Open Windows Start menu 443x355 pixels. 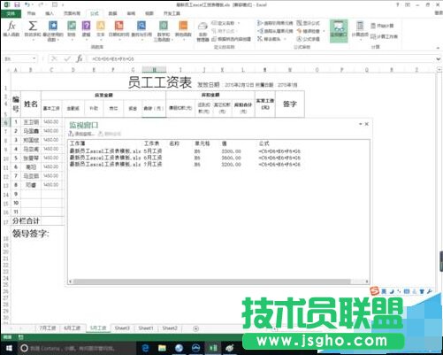pos(9,349)
